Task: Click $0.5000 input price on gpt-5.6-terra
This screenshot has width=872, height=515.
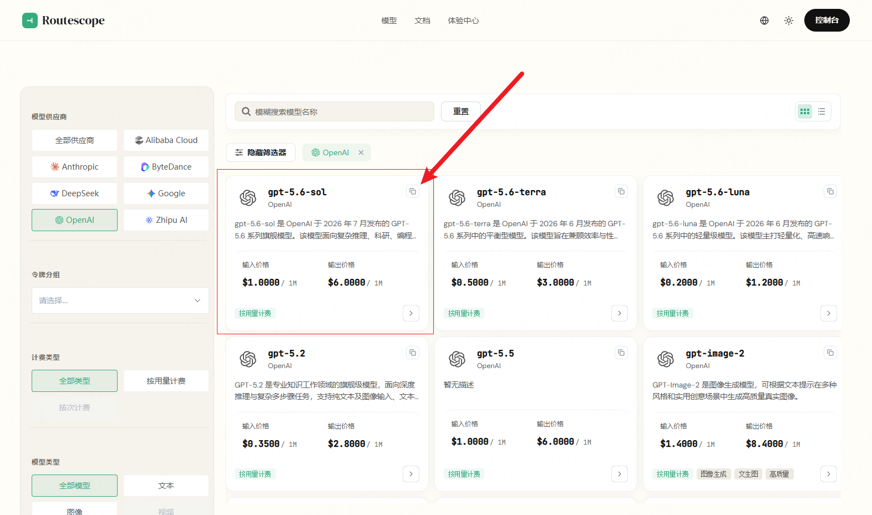Action: tap(470, 283)
